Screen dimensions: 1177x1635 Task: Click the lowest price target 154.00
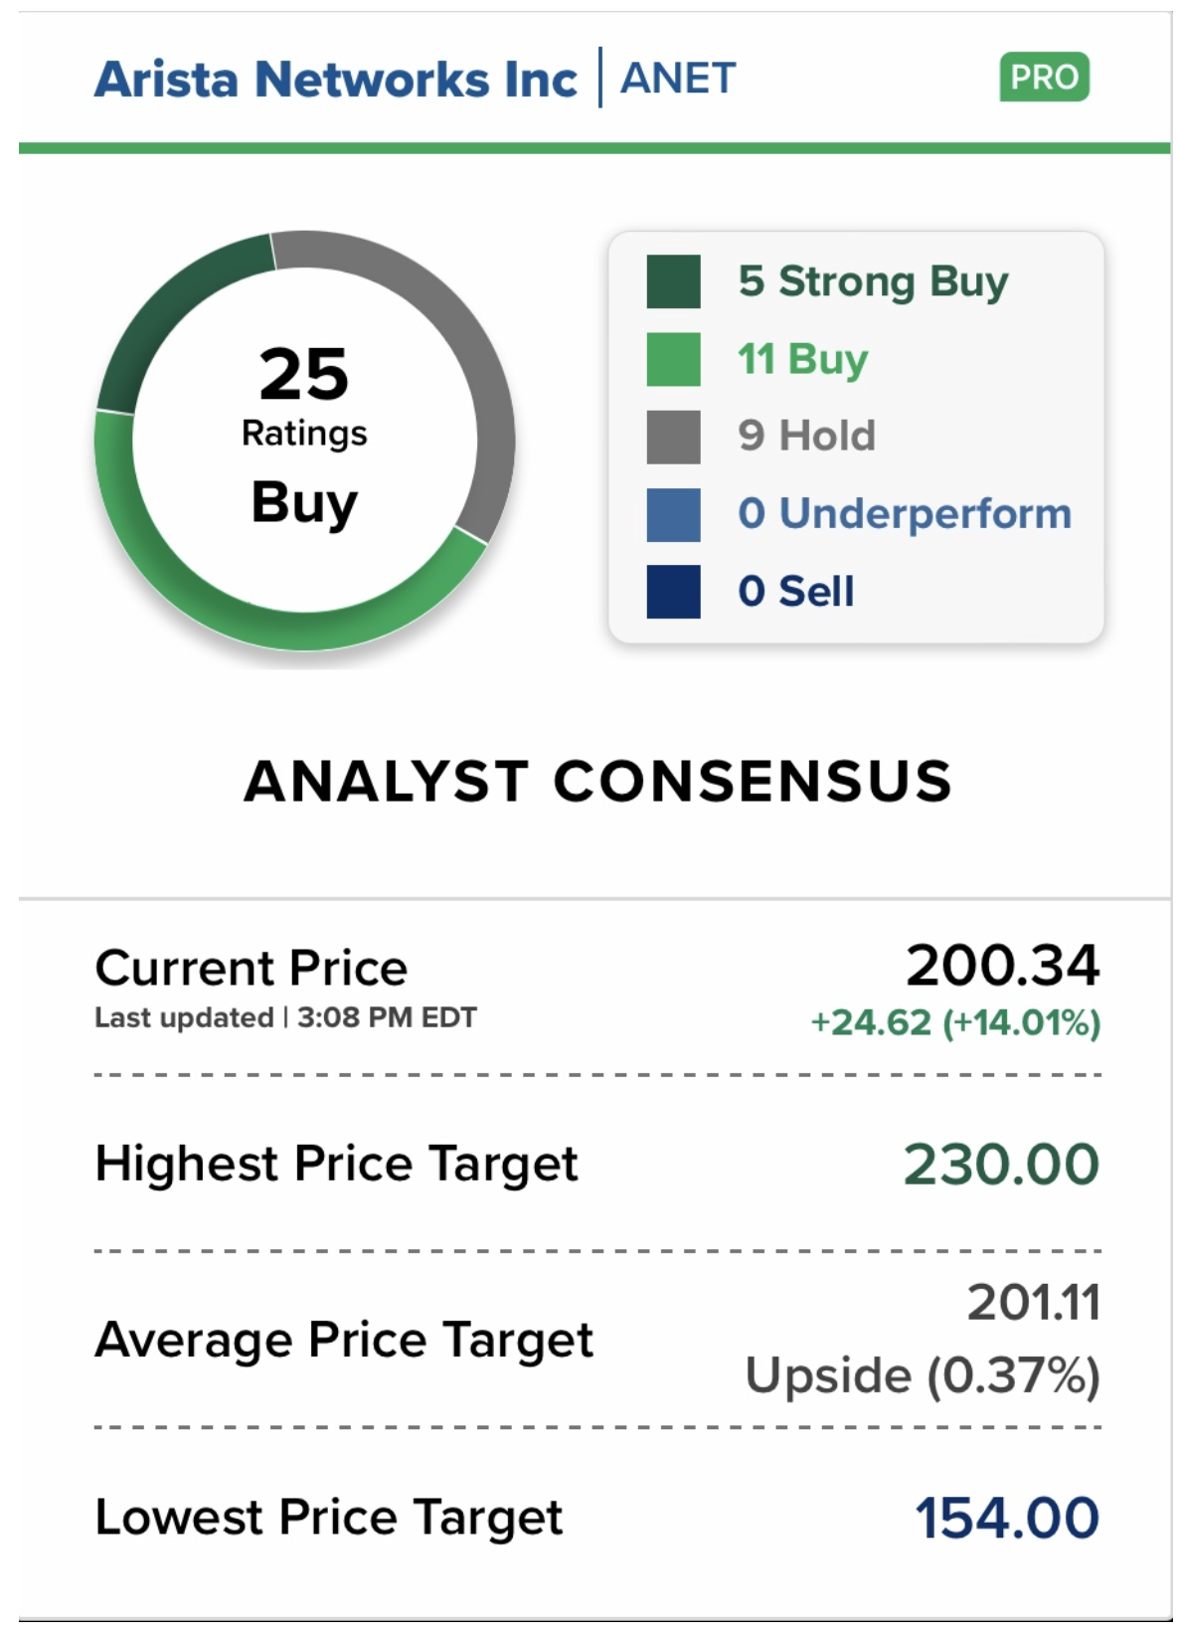click(1006, 1519)
